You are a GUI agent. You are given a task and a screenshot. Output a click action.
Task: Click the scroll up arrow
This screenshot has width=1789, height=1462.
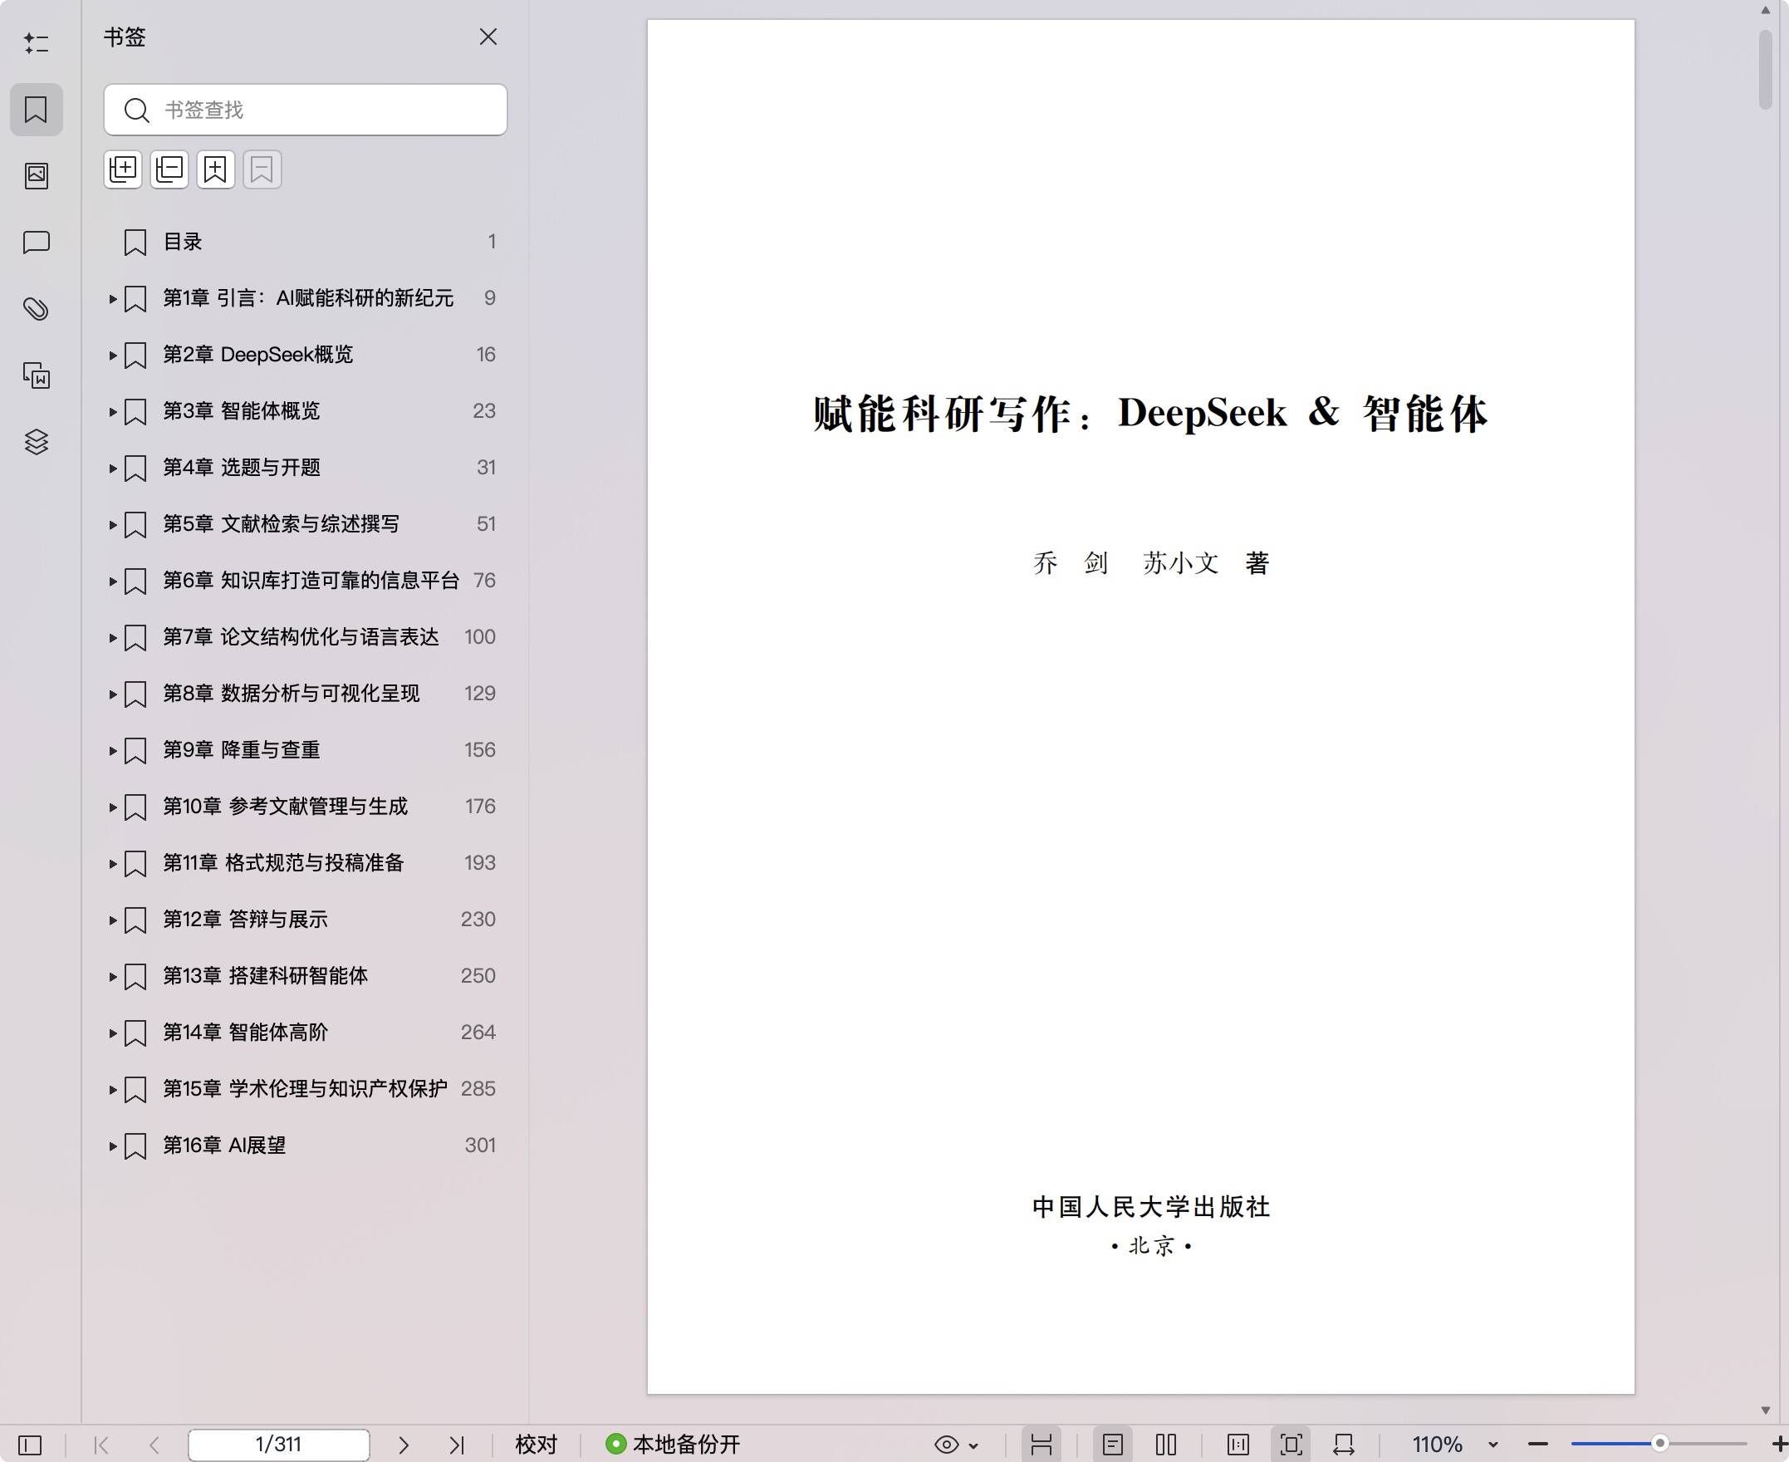click(x=1766, y=10)
